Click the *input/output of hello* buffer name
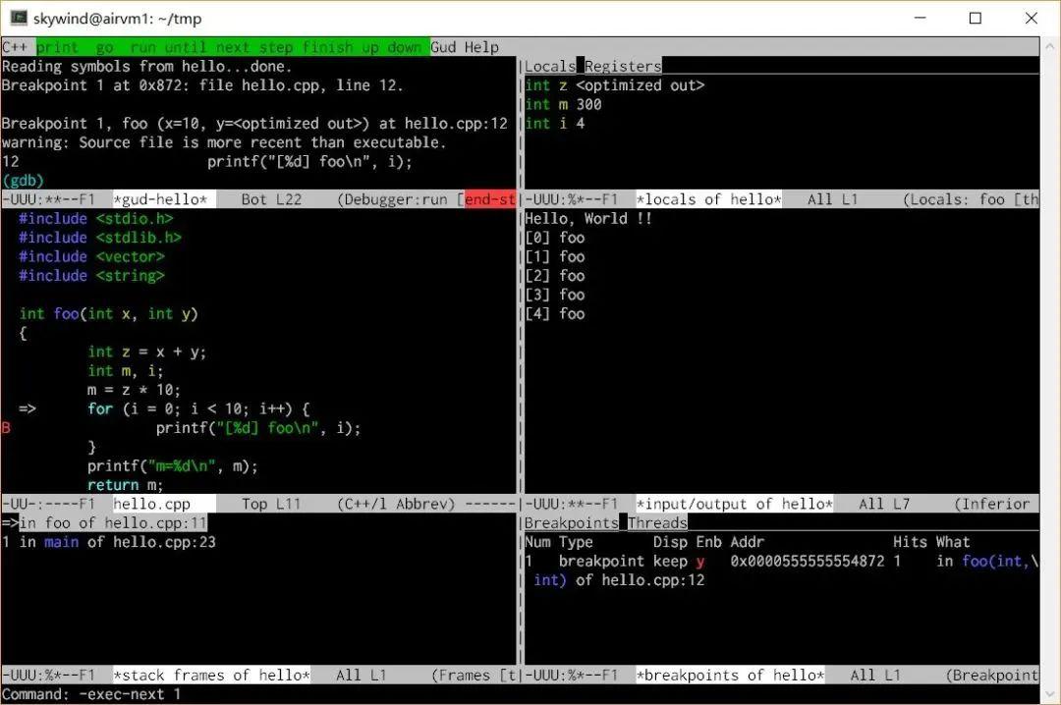The width and height of the screenshot is (1061, 705). point(734,504)
